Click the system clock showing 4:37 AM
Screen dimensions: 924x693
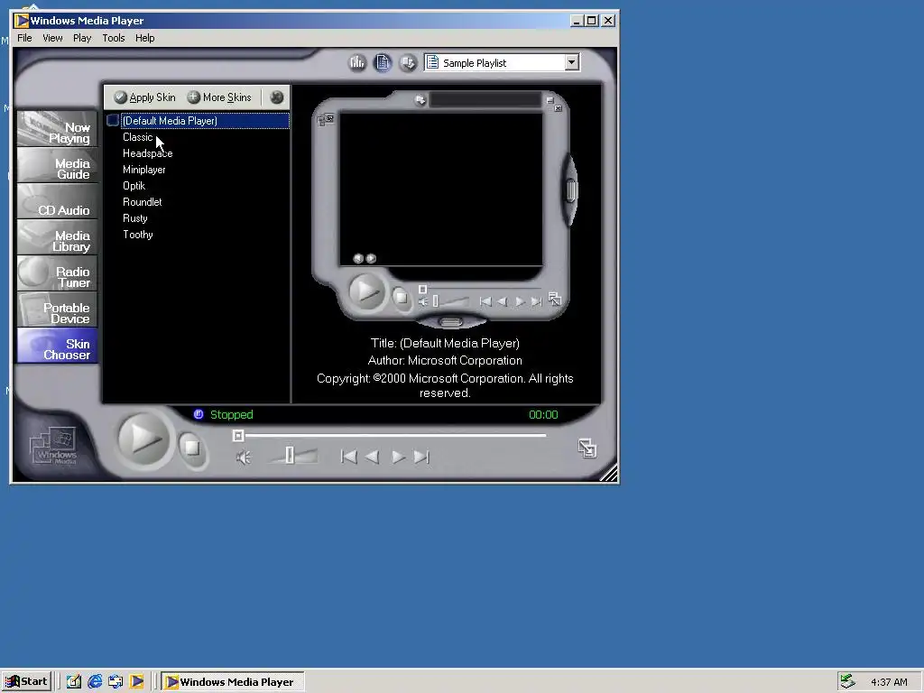(x=889, y=682)
